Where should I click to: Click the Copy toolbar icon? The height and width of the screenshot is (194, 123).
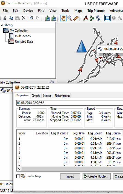[x=11, y=18]
